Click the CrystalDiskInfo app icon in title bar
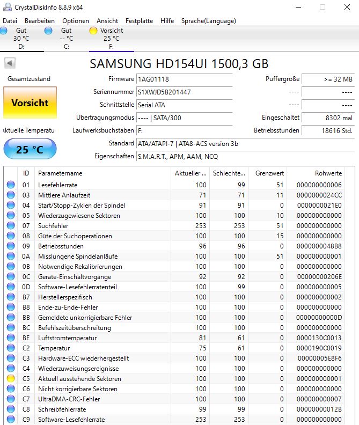The height and width of the screenshot is (425, 359). pos(6,7)
